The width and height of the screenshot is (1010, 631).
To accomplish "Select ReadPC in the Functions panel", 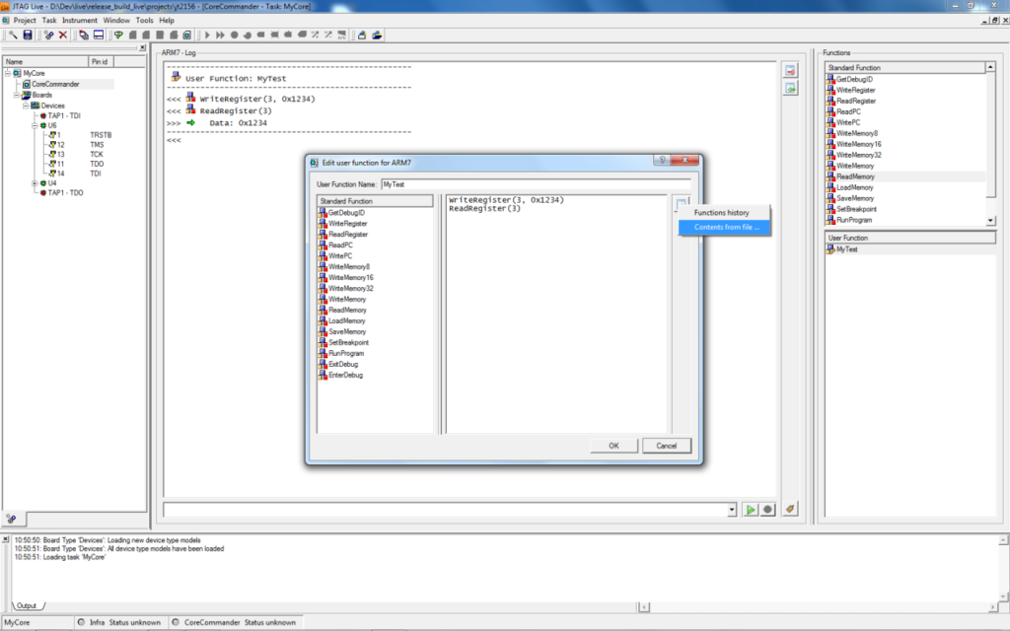I will point(848,111).
